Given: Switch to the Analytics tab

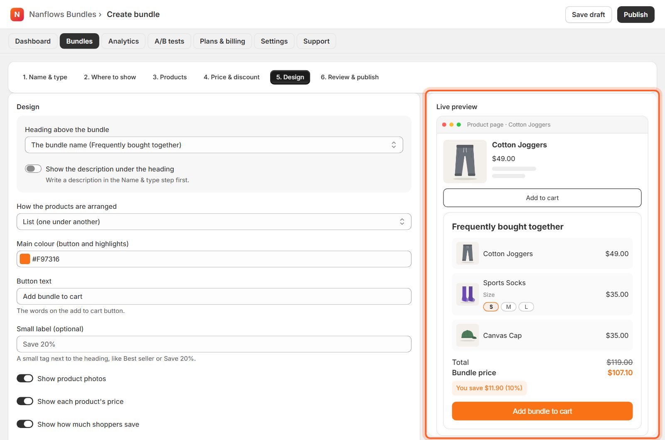Looking at the screenshot, I should pyautogui.click(x=123, y=41).
